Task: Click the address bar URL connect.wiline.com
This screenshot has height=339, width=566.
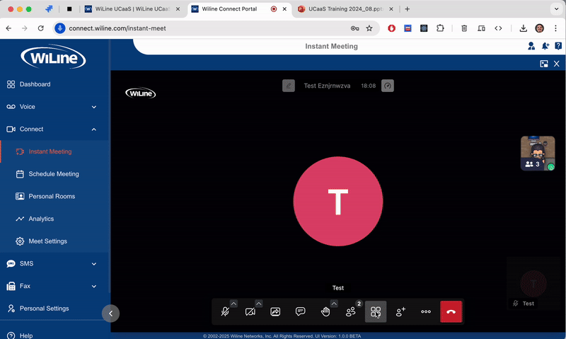Action: click(117, 28)
